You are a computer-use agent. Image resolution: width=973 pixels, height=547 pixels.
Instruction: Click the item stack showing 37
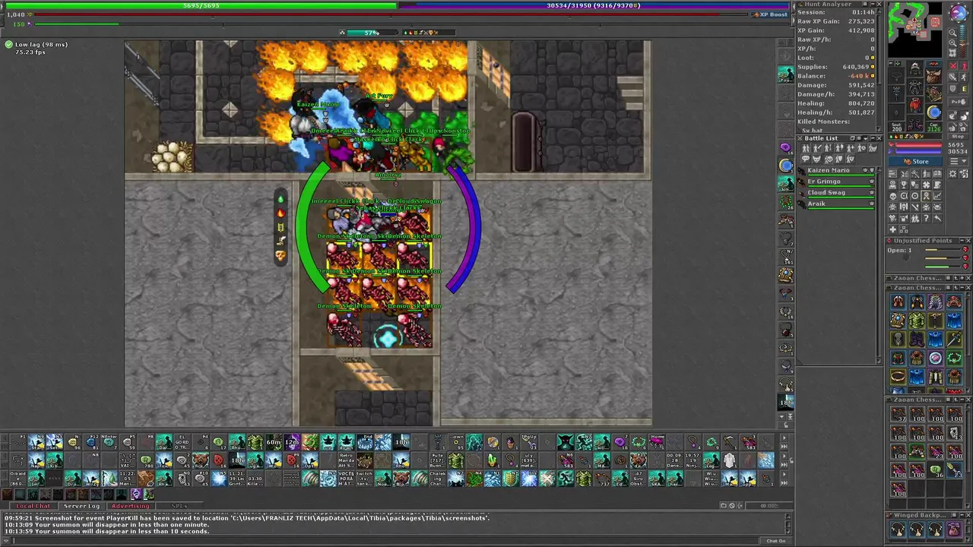coord(899,414)
